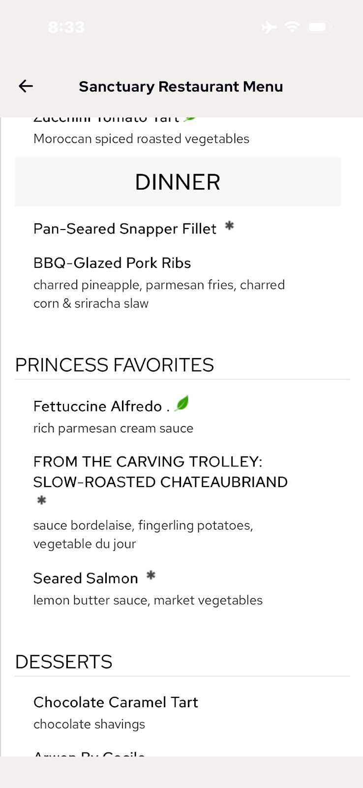
Task: Tap the 8:33 clock in status bar
Action: point(66,27)
